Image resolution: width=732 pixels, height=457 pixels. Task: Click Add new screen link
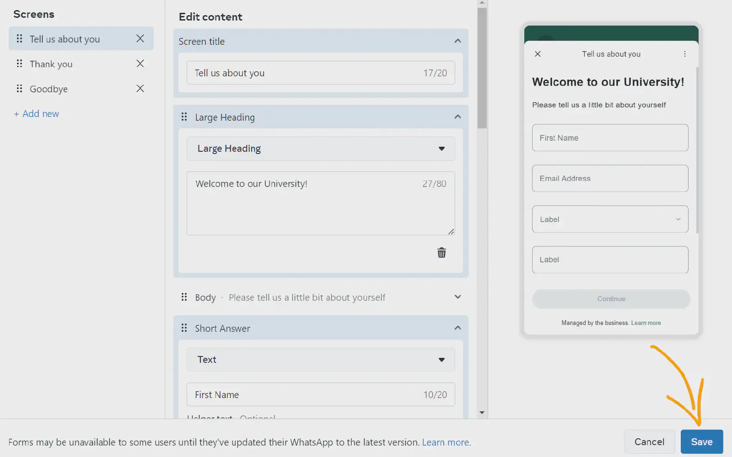pyautogui.click(x=37, y=114)
